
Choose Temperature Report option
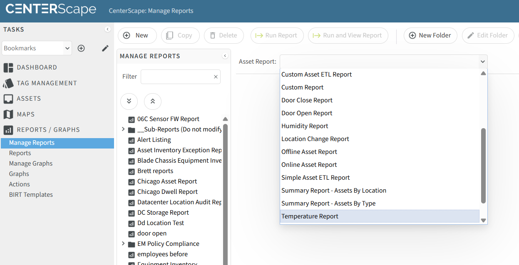(x=380, y=216)
